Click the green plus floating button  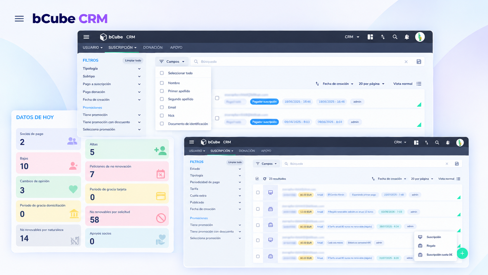tap(462, 253)
